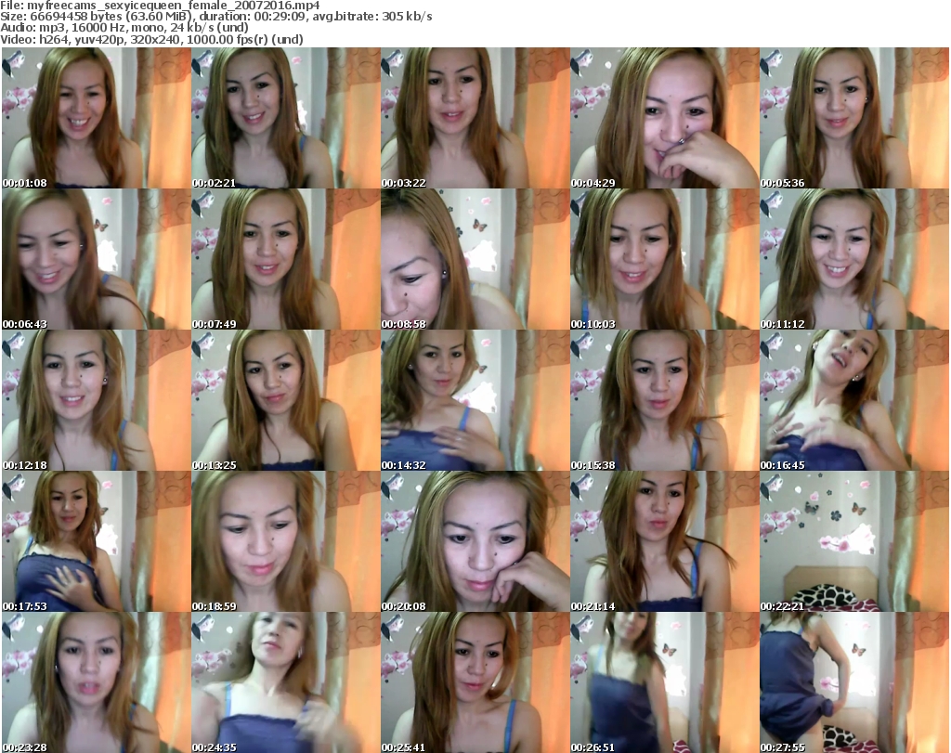
Task: Click the frame stamped 00:20:08
Action: coord(475,541)
